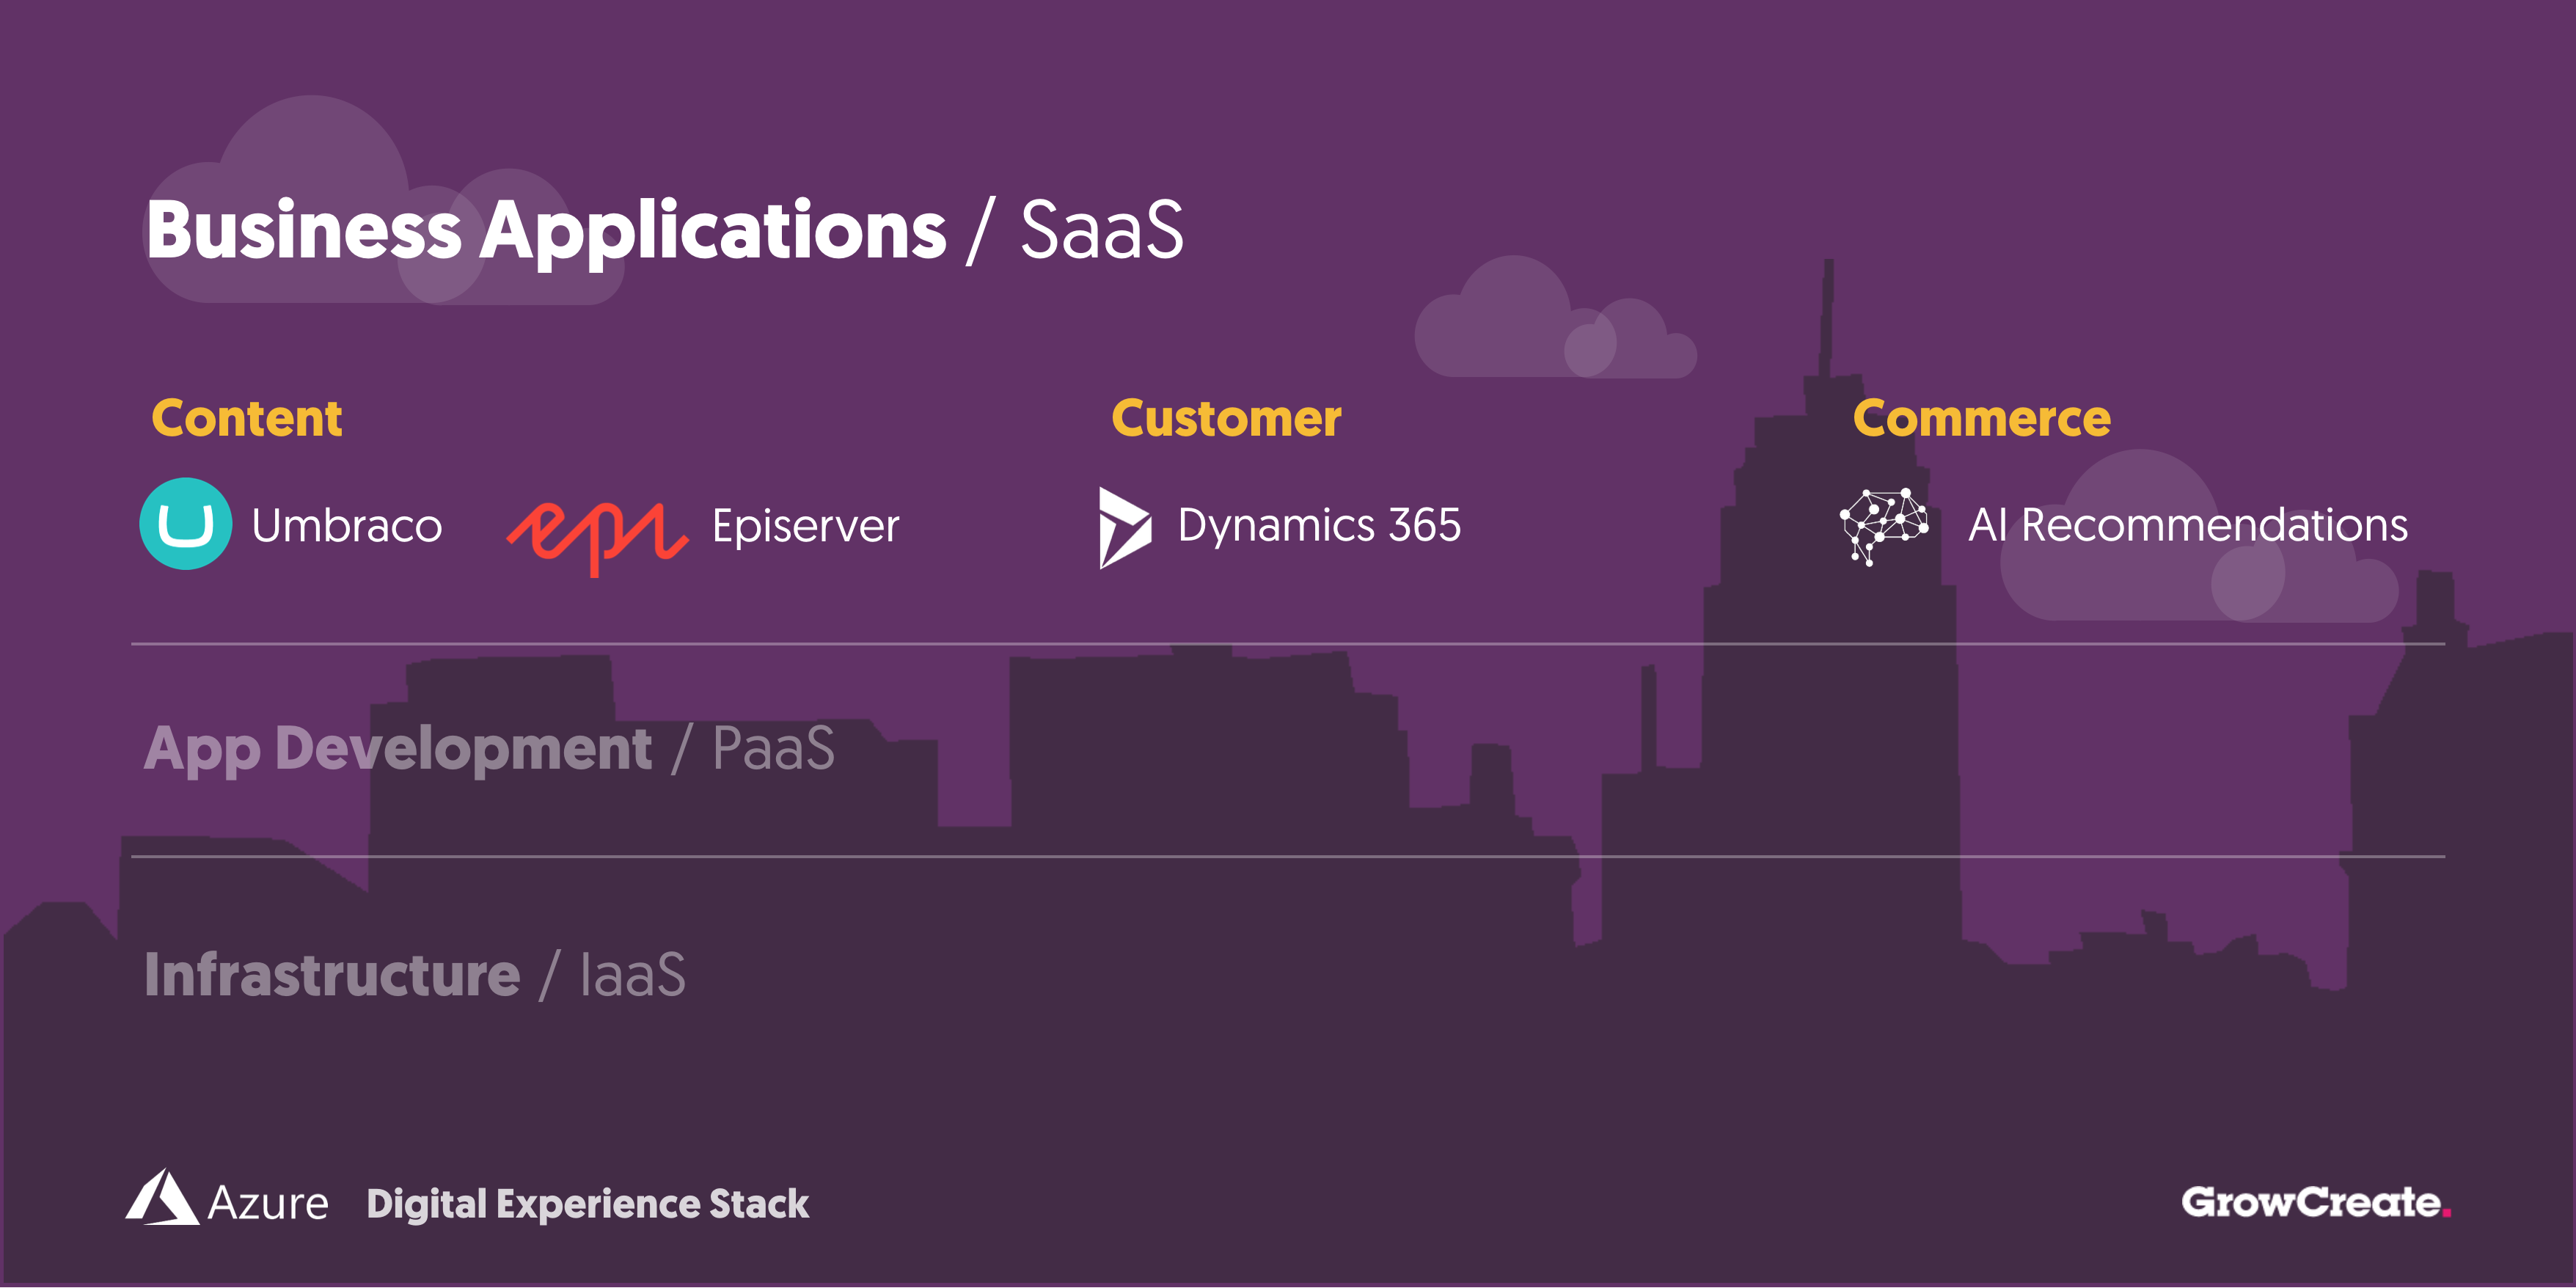This screenshot has width=2576, height=1288.
Task: Click the Umbraco teal circle logo
Action: click(x=185, y=524)
